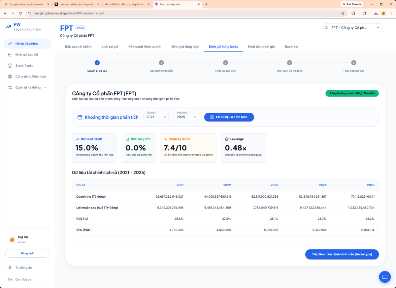This screenshot has height=288, width=396.
Task: Open the Đến năm 2025 dropdown
Action: click(186, 117)
